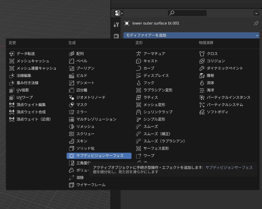The height and width of the screenshot is (209, 262).
Task: Select the サブディビジョンサーフェス modifier
Action: (100, 156)
